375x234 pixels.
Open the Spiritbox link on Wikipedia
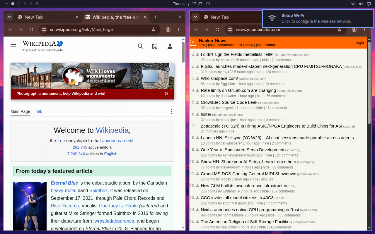click(98, 190)
